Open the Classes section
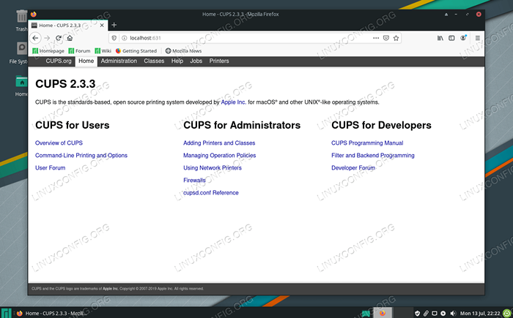 [154, 61]
